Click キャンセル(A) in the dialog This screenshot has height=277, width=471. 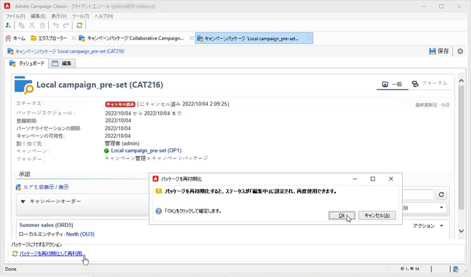point(377,215)
